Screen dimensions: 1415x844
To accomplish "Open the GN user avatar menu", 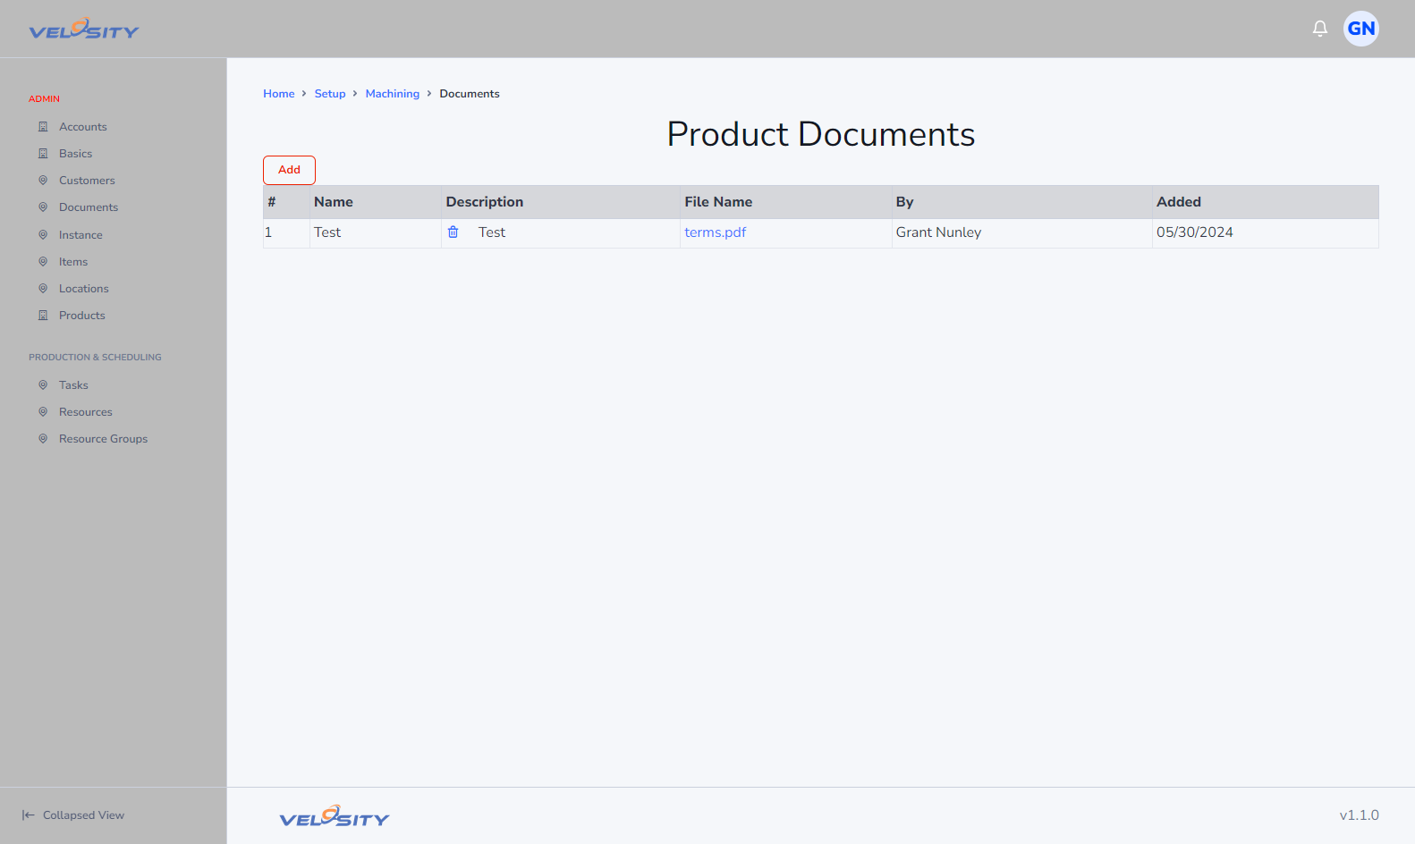I will (x=1361, y=29).
